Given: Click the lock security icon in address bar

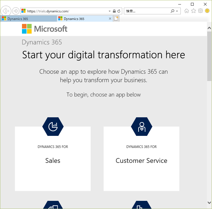Looking at the screenshot, I should click(114, 11).
